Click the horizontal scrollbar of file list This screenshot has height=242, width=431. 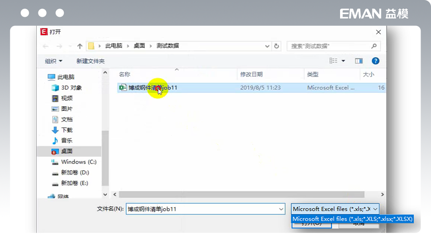point(241,195)
